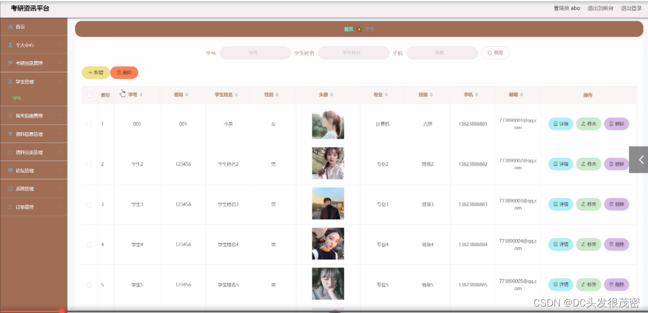Click the icon beside 资料分类管理
This screenshot has width=648, height=313.
10,152
